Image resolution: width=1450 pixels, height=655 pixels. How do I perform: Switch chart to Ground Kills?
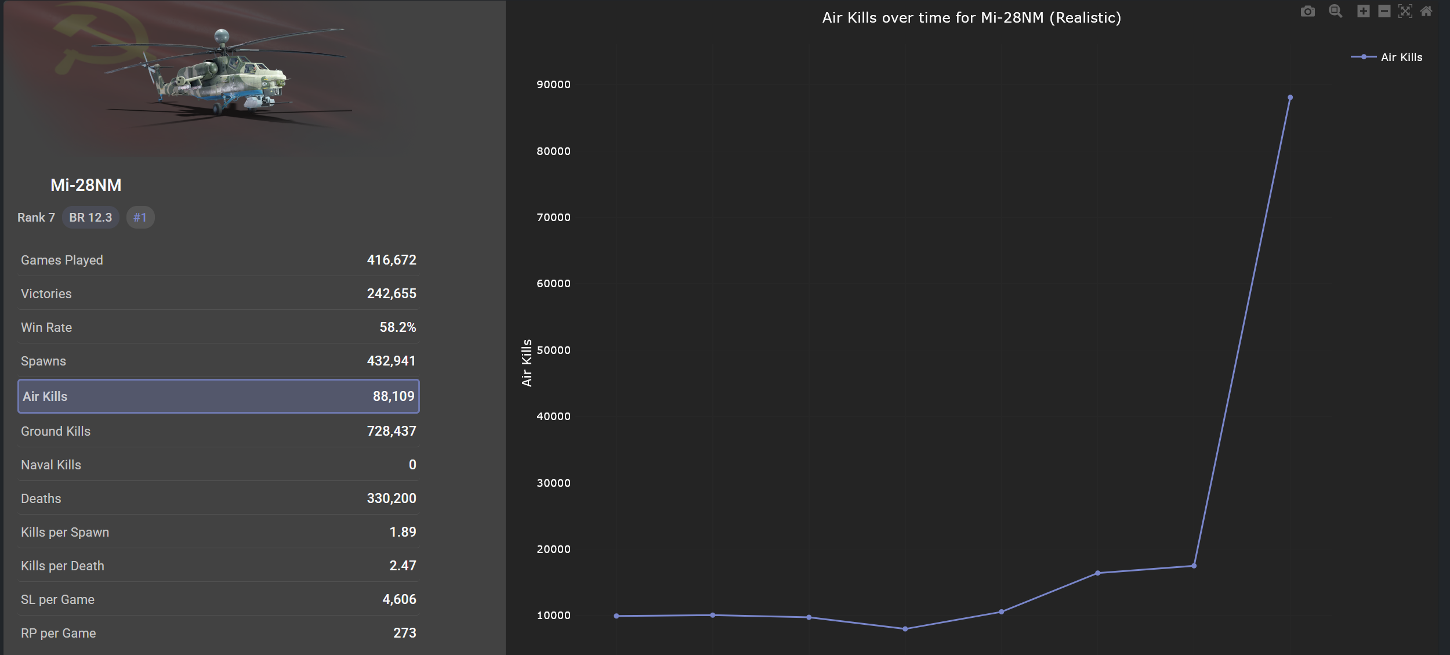point(218,431)
